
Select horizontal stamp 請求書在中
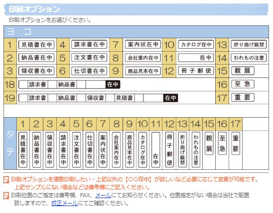coord(89,45)
